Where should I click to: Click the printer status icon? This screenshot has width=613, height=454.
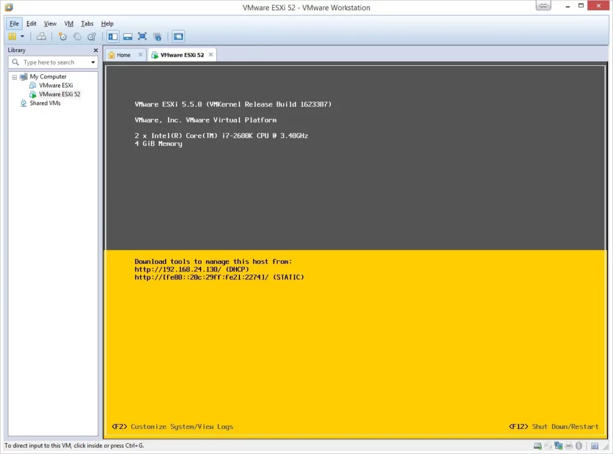(569, 446)
